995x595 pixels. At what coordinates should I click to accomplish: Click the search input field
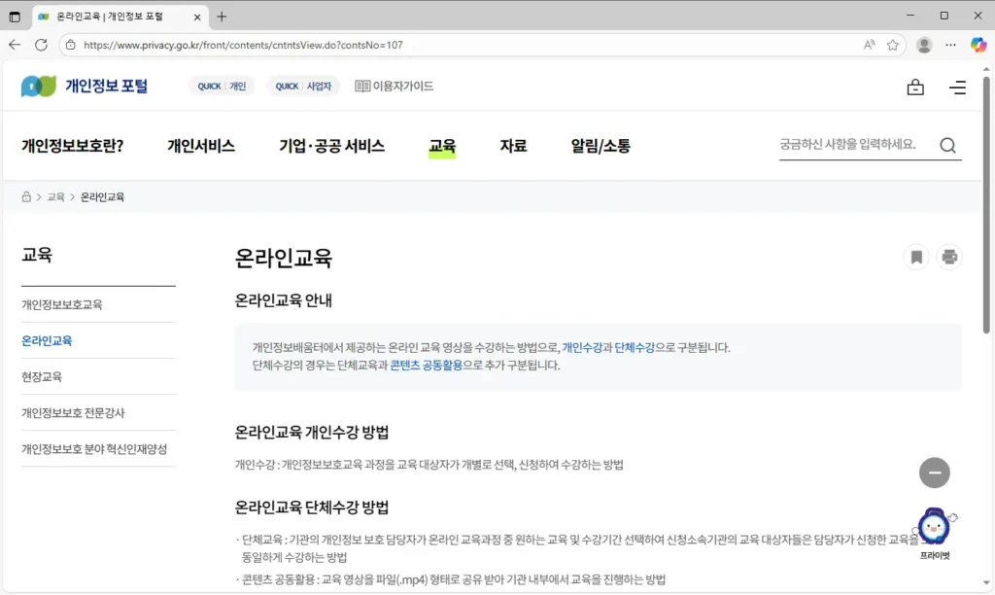[853, 145]
